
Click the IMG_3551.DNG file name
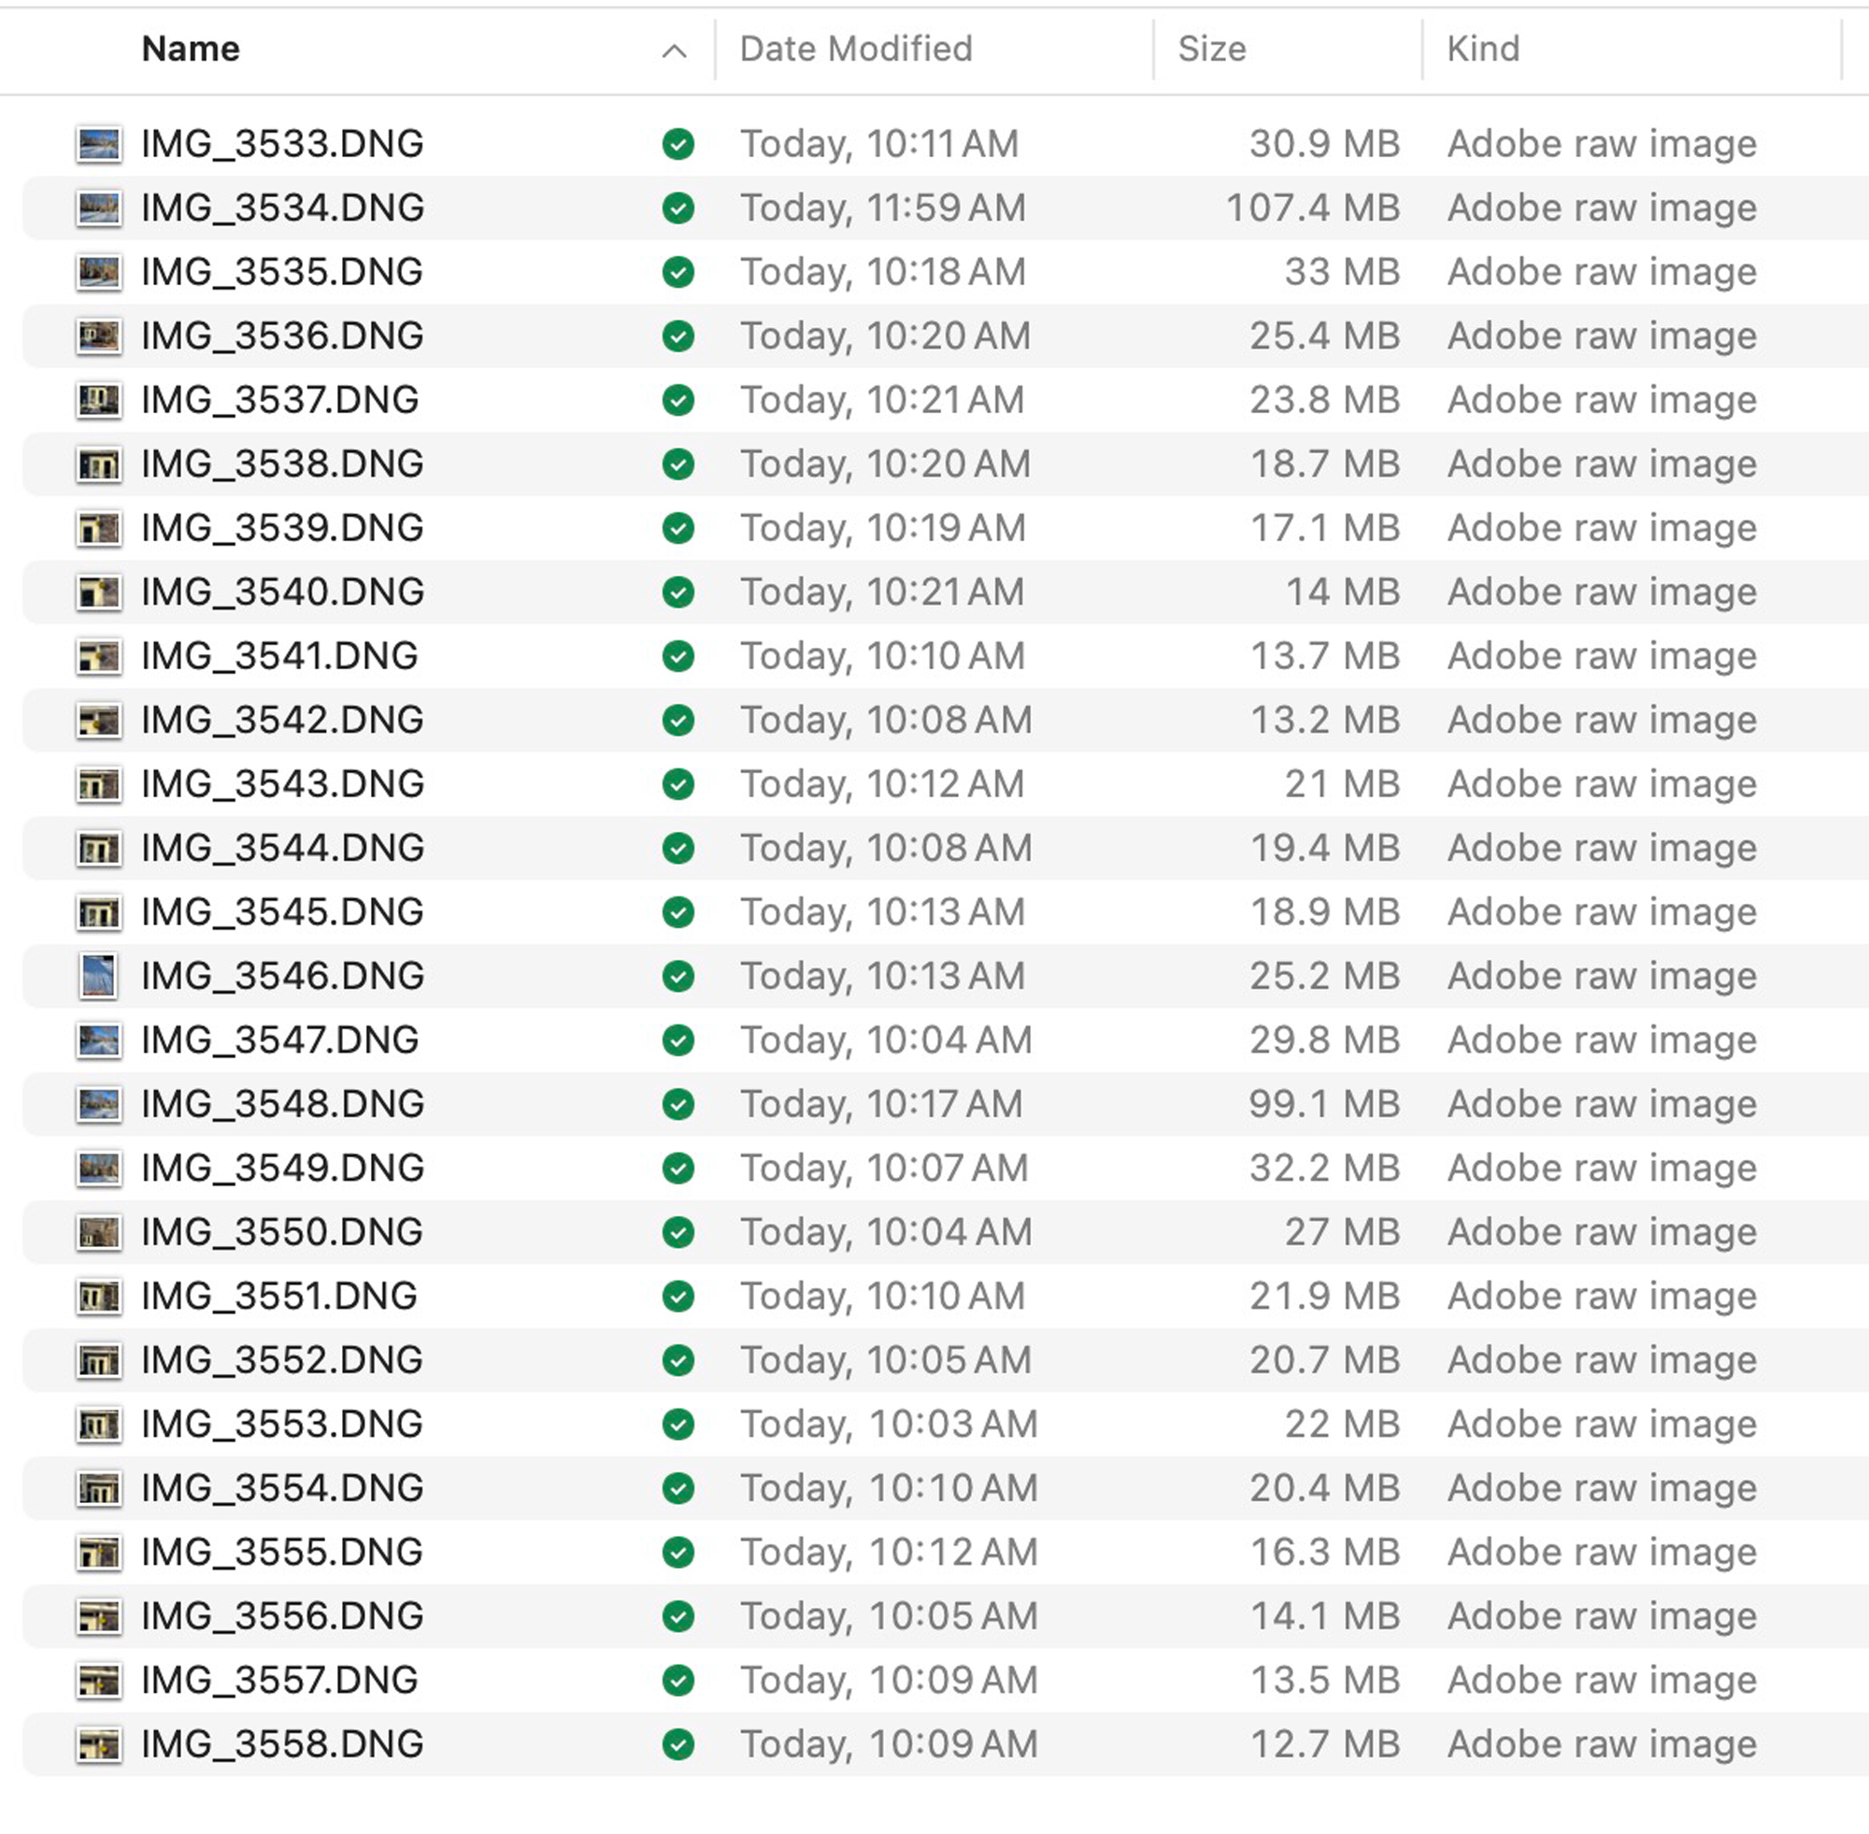[x=280, y=1297]
